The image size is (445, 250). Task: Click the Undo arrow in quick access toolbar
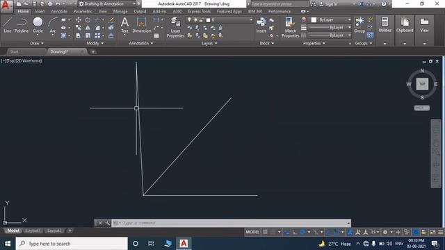point(58,4)
